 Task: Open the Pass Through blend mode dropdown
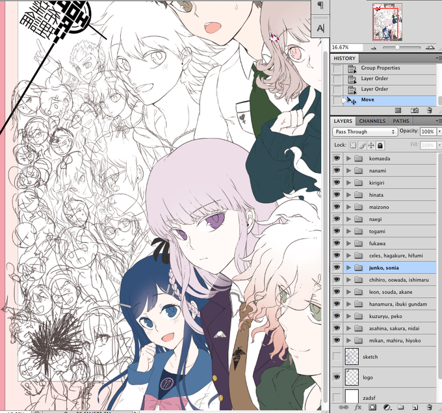click(365, 132)
